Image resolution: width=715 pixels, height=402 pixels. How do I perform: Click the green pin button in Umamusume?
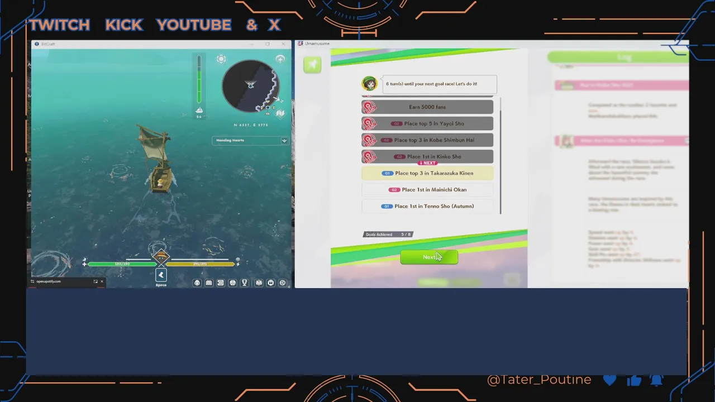pyautogui.click(x=312, y=65)
